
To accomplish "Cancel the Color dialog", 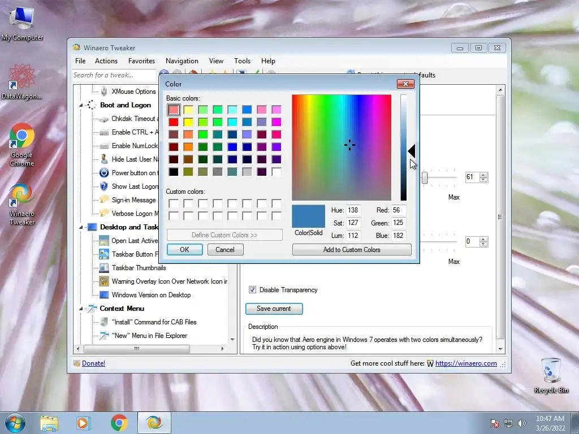I will [x=225, y=249].
